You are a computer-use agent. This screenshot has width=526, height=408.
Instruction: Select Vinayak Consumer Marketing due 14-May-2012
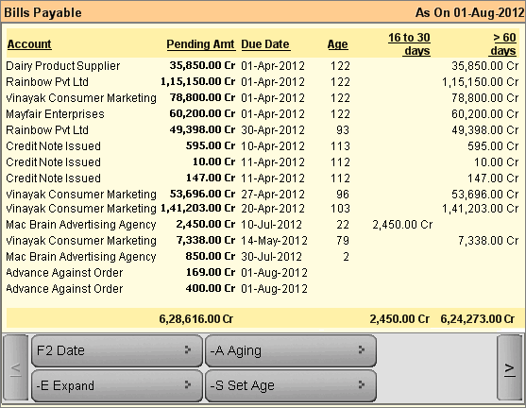click(263, 241)
